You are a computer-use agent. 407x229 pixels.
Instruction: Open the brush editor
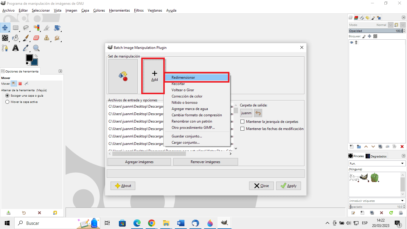pos(353,213)
